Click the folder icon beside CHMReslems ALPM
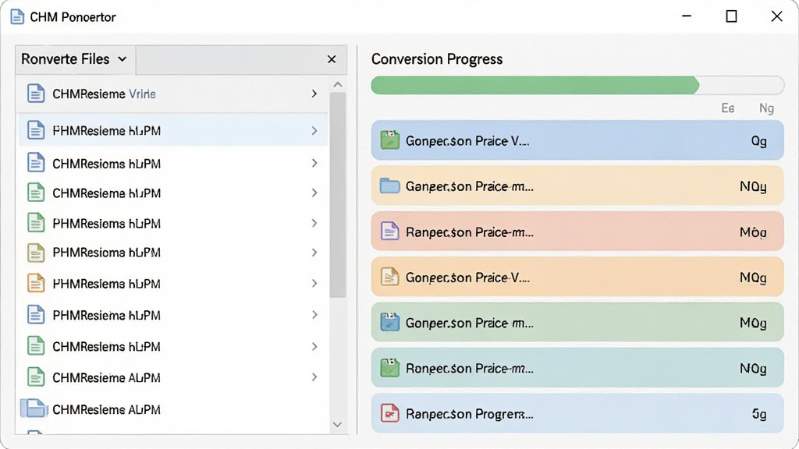 point(34,408)
